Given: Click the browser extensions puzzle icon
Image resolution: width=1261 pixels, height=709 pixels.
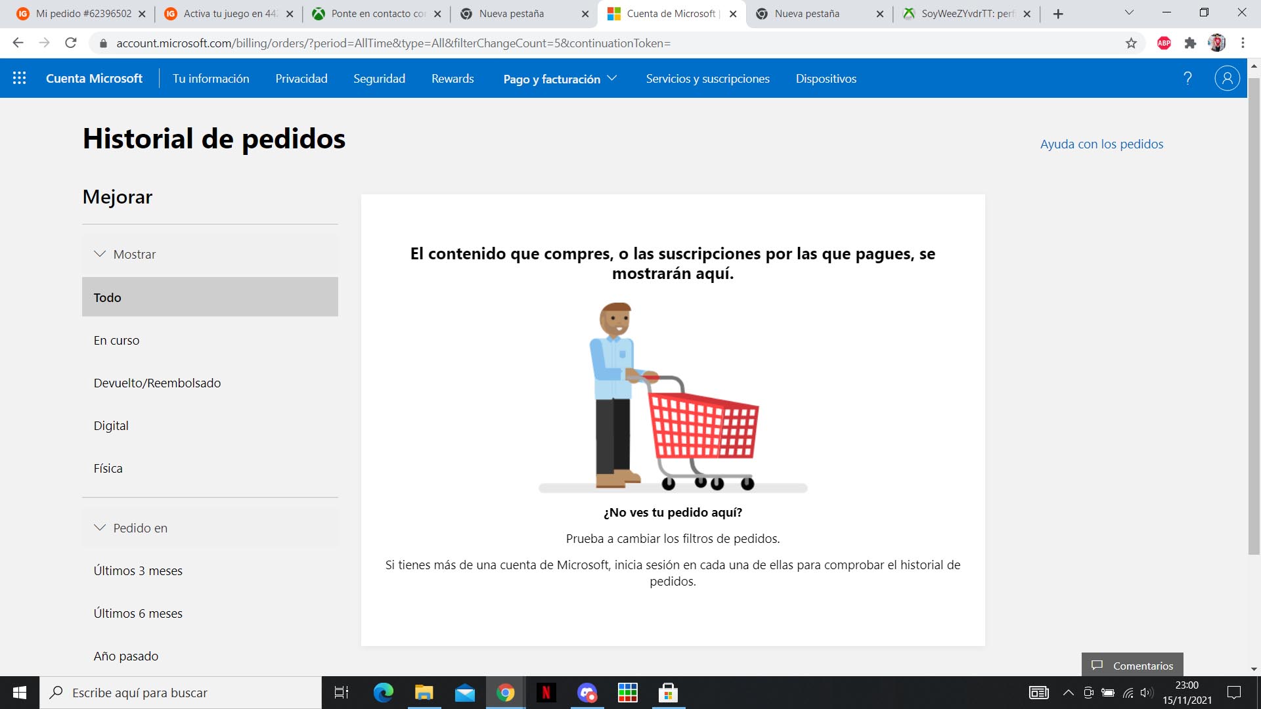Looking at the screenshot, I should [1190, 43].
